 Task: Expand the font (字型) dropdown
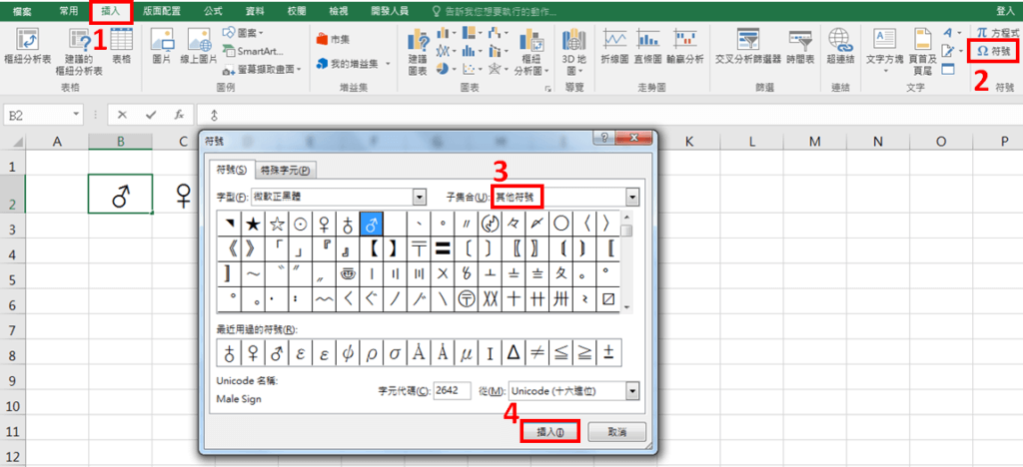(x=420, y=198)
